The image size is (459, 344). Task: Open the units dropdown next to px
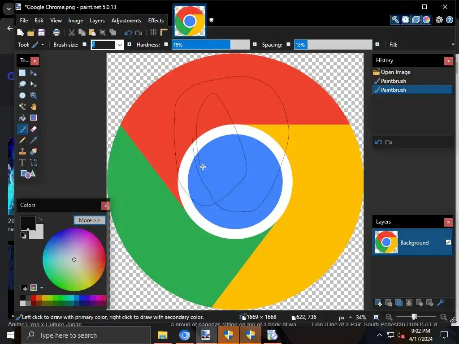click(x=351, y=317)
